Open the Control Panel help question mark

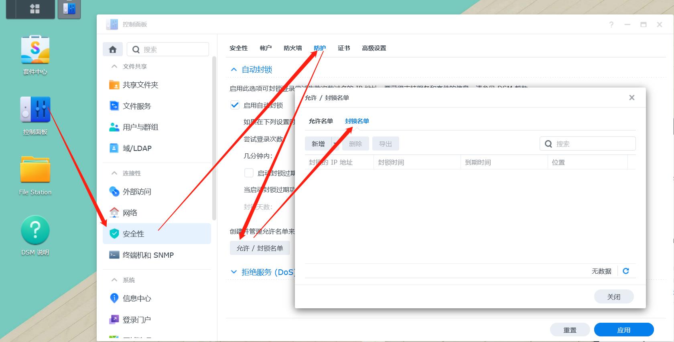tap(611, 24)
